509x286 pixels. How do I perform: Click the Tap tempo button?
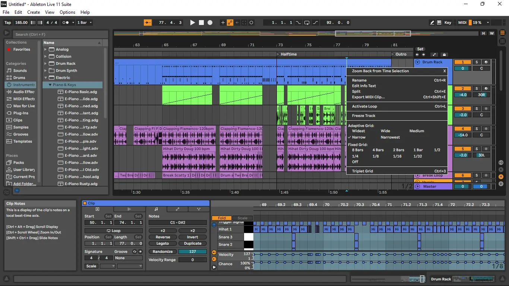(x=7, y=23)
